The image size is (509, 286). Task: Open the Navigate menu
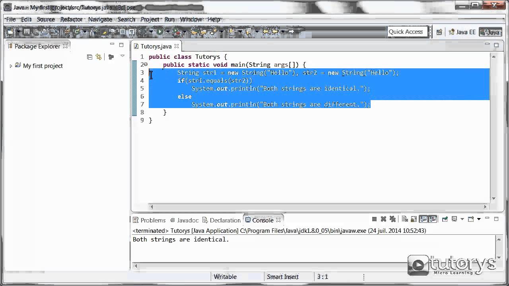(100, 19)
